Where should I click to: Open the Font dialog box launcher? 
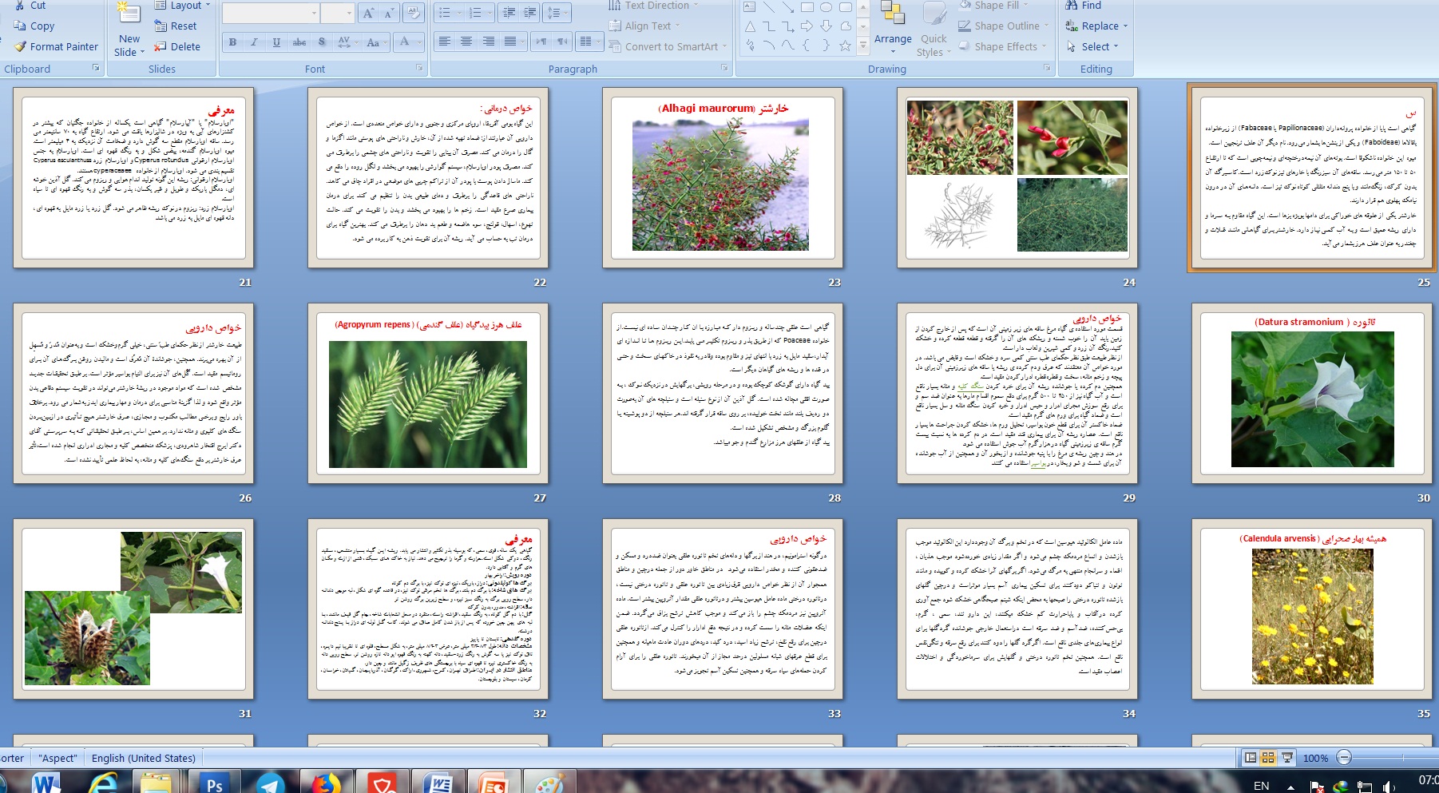point(419,68)
